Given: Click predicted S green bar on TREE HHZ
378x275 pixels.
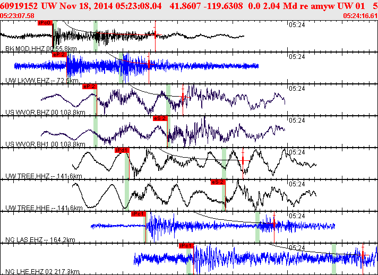Looking at the screenshot, I should click(x=224, y=163).
